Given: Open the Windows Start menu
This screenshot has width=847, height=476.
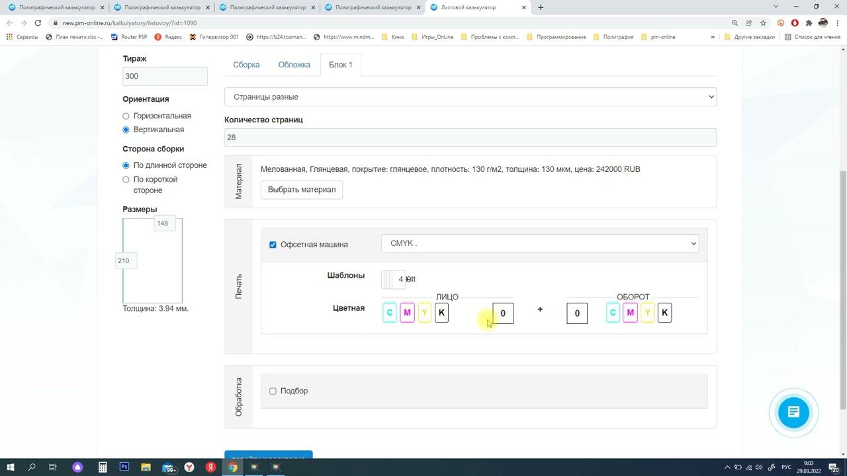Looking at the screenshot, I should pos(10,467).
